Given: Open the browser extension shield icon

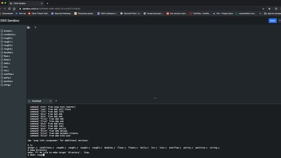Looking at the screenshot, I should click(269, 9).
